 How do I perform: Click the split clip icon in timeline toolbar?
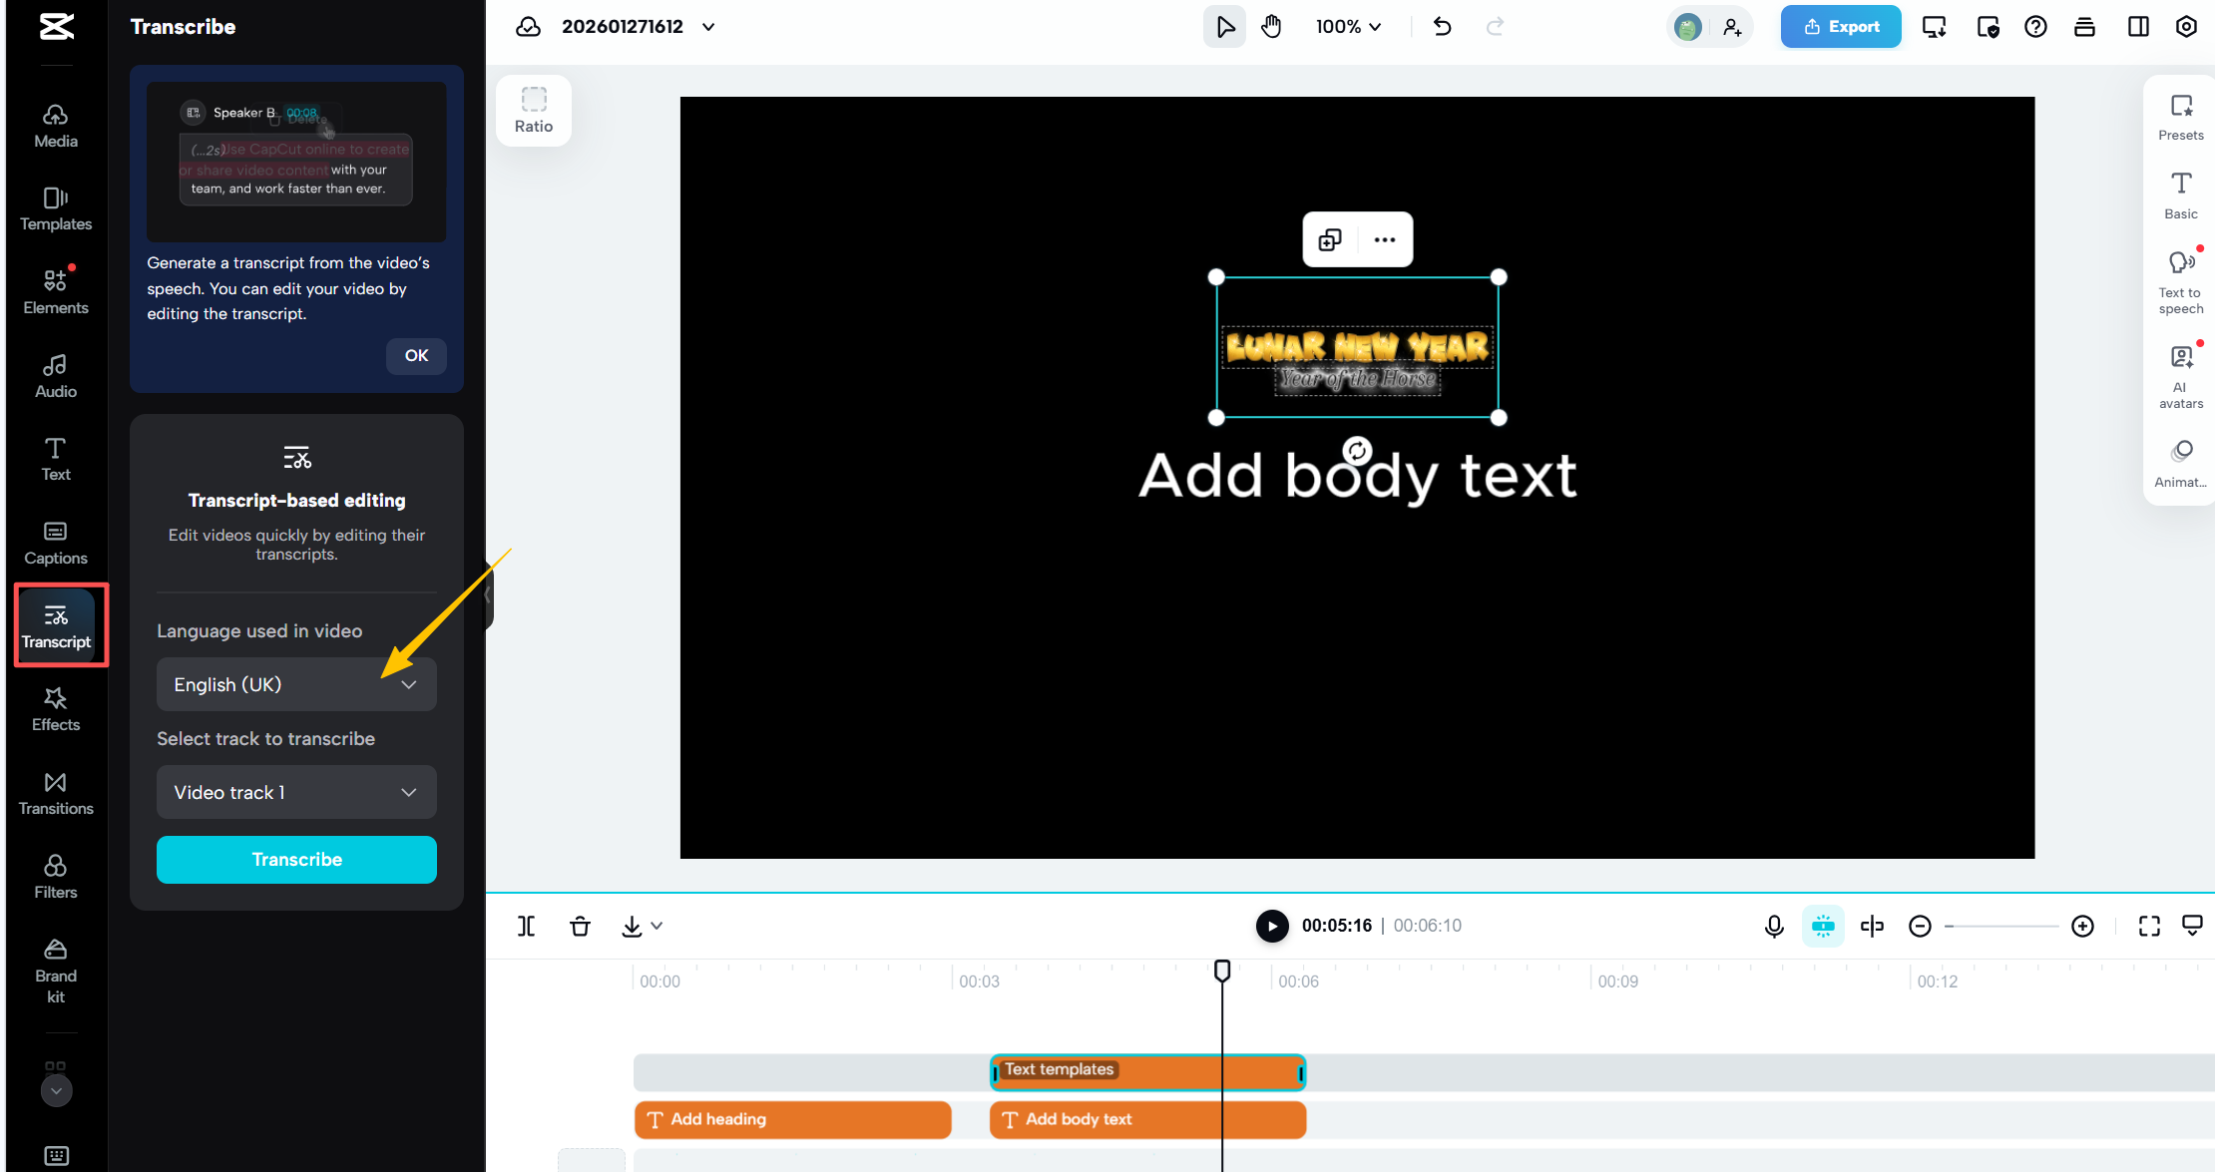point(526,926)
